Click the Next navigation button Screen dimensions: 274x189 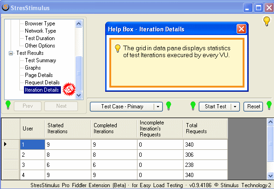pyautogui.click(x=61, y=106)
